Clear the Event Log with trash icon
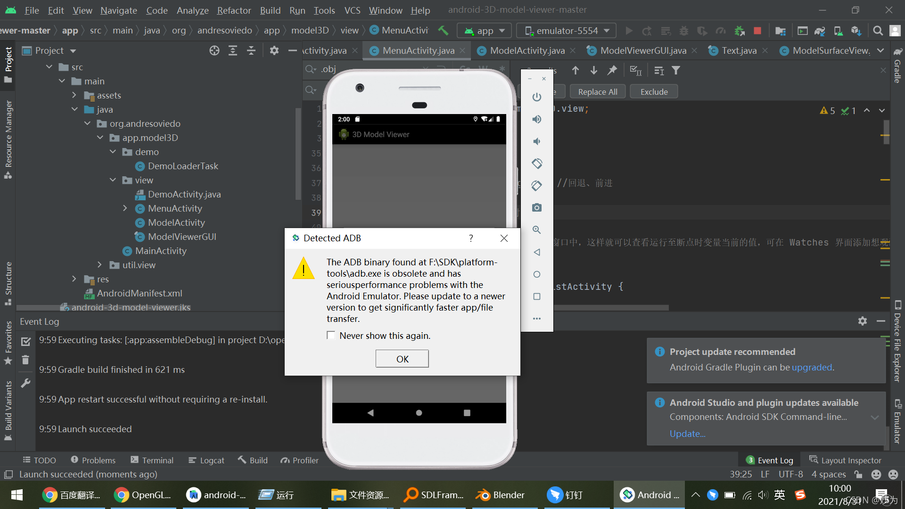The image size is (905, 509). 25,361
